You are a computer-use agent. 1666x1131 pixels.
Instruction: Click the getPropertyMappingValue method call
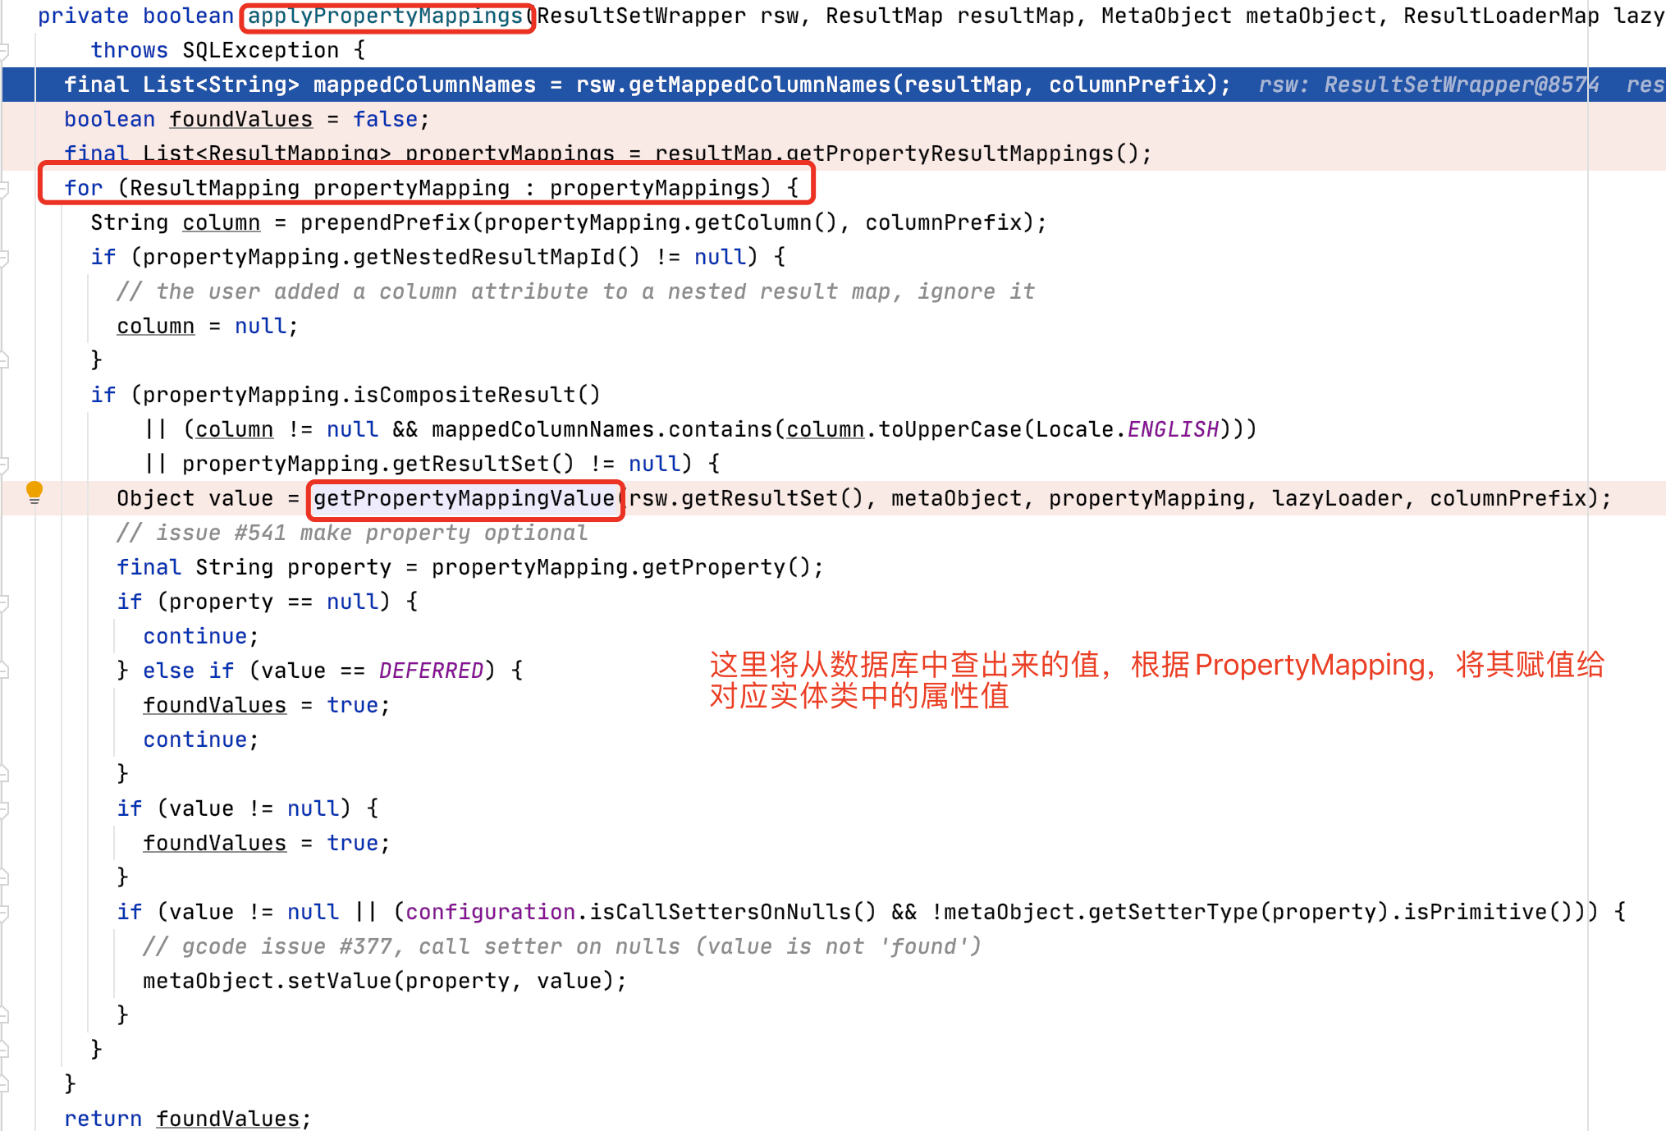click(x=464, y=498)
